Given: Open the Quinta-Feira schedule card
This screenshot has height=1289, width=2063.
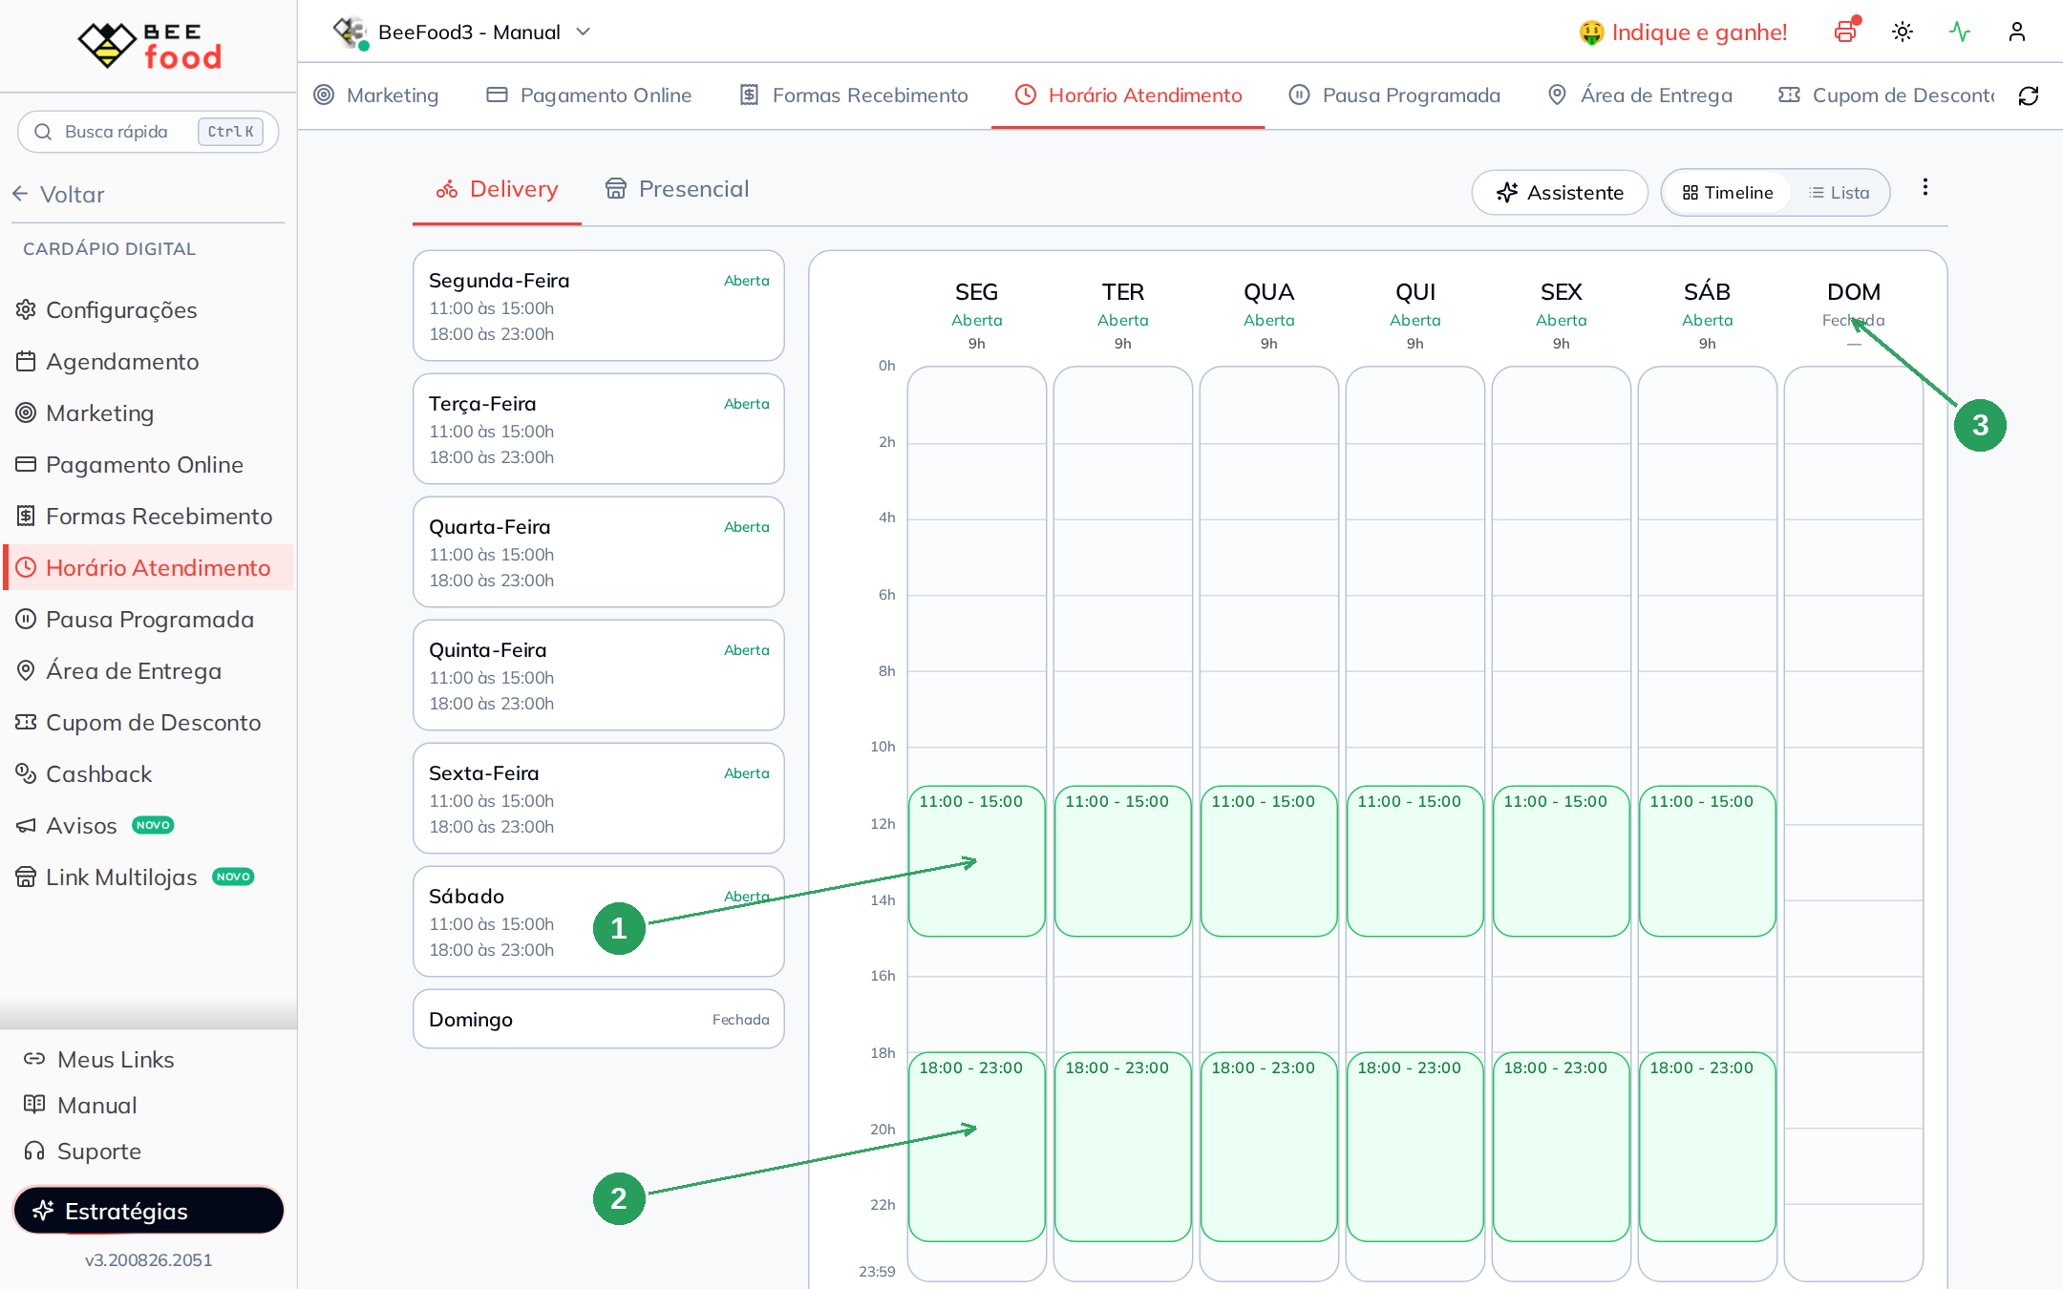Looking at the screenshot, I should pos(599,675).
